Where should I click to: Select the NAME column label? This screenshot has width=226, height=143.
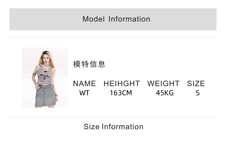click(x=84, y=84)
